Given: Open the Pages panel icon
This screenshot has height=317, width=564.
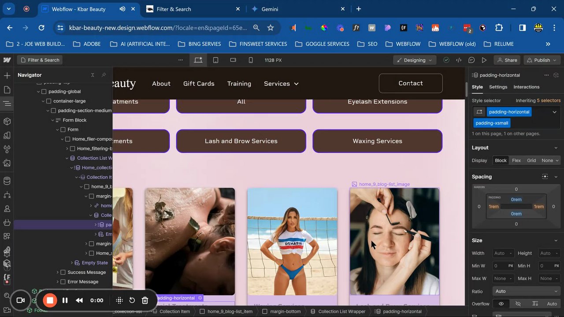Looking at the screenshot, I should [7, 90].
